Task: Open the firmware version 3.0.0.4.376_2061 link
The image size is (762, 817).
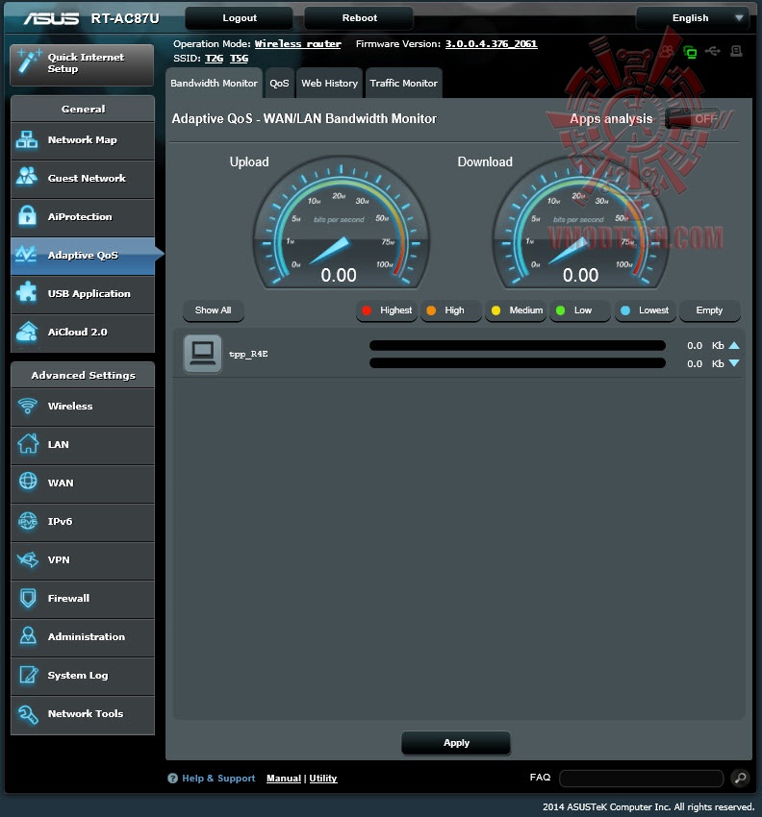Action: (491, 44)
